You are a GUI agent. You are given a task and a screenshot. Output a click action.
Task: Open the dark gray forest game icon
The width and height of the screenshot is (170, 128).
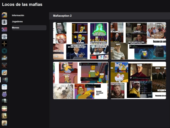click(x=4, y=101)
